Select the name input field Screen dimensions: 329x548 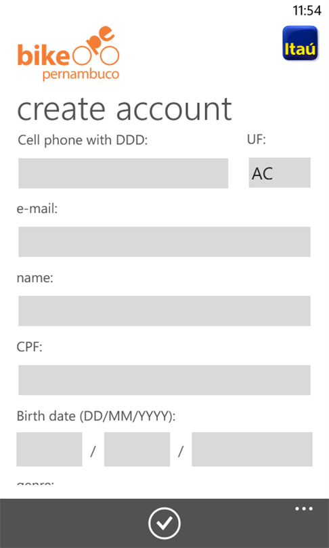pos(164,311)
